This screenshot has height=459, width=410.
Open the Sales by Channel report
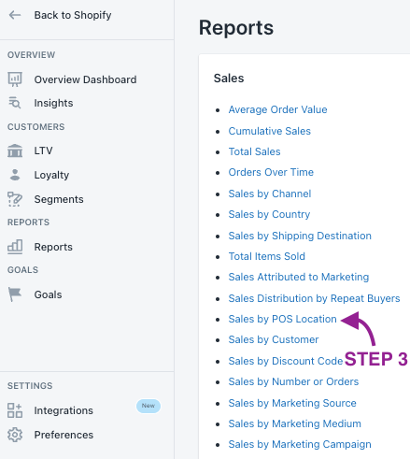(x=270, y=194)
